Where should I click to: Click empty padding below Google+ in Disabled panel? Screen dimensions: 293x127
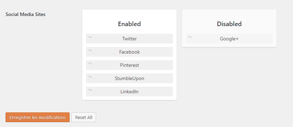[229, 45]
